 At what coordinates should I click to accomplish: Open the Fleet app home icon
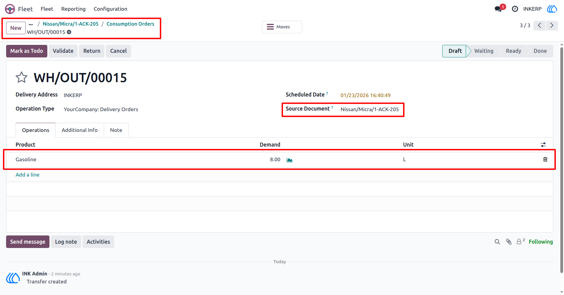click(x=10, y=9)
